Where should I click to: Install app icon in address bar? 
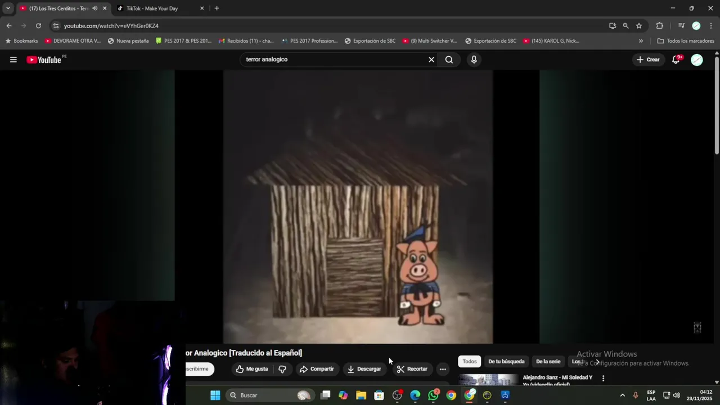click(613, 26)
